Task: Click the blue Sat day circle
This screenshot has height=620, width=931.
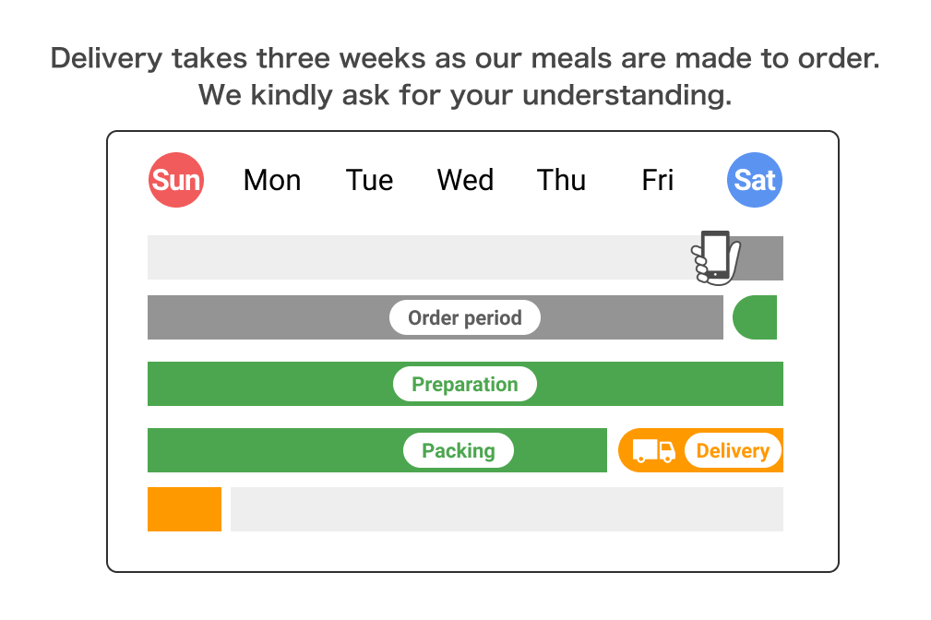Action: (755, 180)
